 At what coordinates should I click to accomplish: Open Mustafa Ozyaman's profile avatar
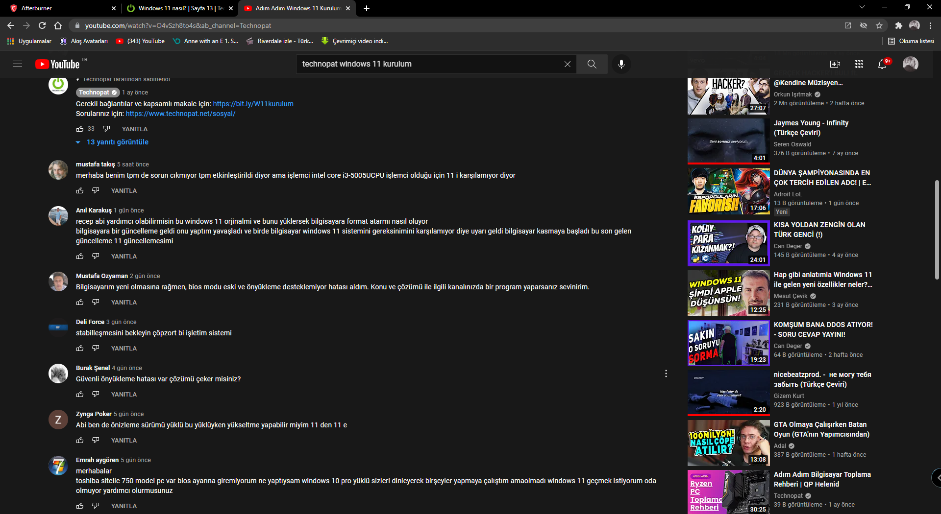(x=58, y=281)
